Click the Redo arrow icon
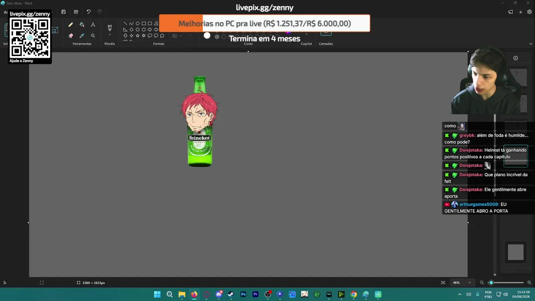Screen dimensions: 535x301 coord(99,12)
